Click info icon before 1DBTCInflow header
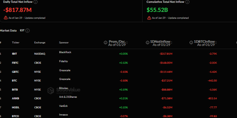237x118 pixels. click(x=191, y=42)
